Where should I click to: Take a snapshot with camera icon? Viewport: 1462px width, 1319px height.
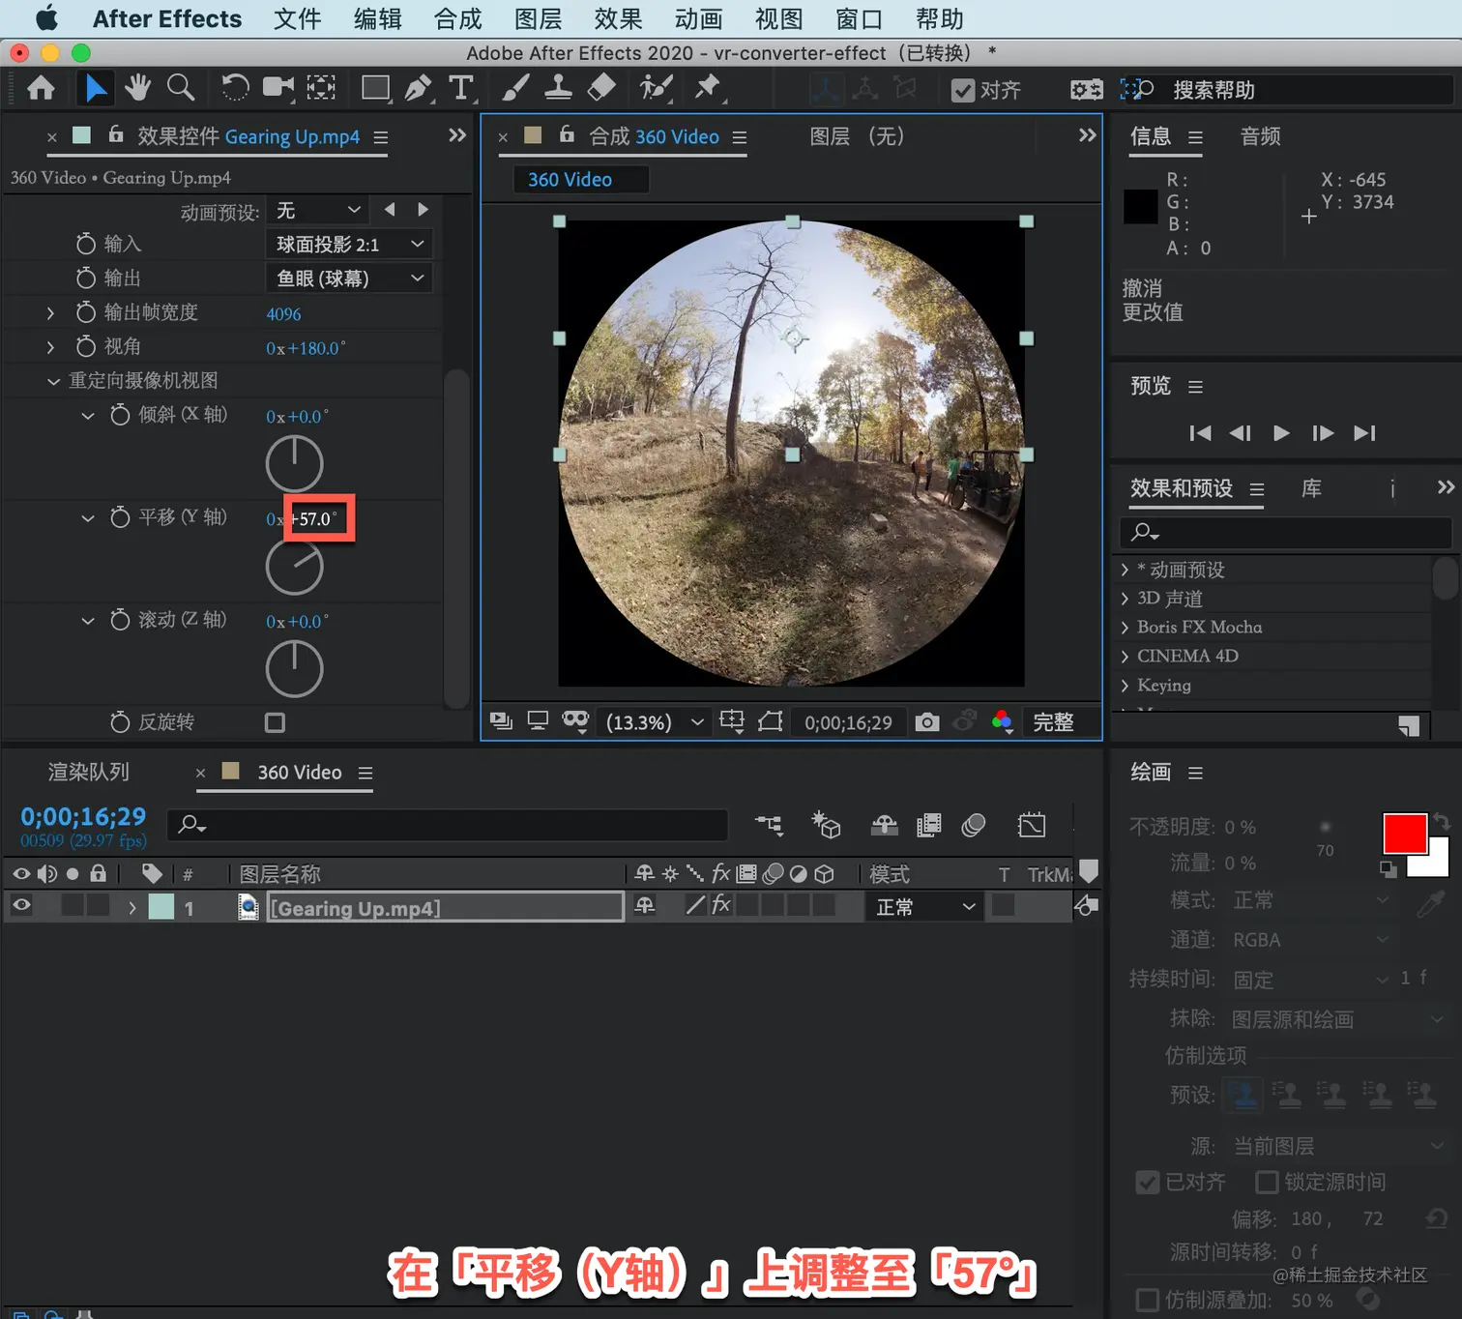click(x=927, y=722)
